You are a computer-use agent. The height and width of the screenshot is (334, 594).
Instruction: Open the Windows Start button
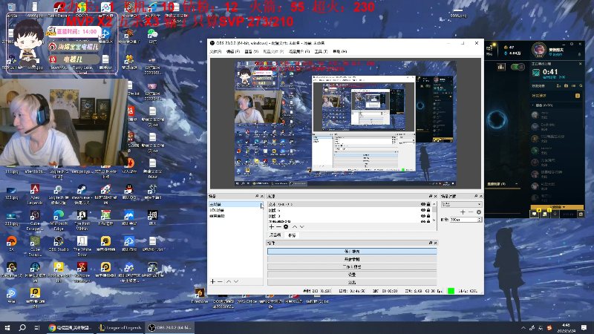(7, 327)
